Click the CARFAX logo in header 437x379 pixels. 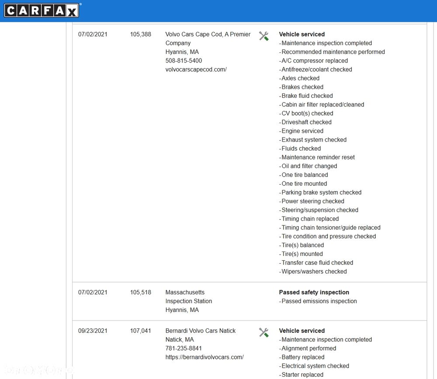coord(41,10)
